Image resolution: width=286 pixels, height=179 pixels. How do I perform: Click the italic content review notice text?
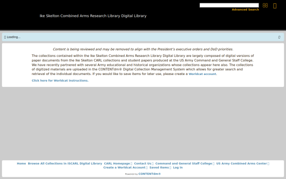(143, 49)
